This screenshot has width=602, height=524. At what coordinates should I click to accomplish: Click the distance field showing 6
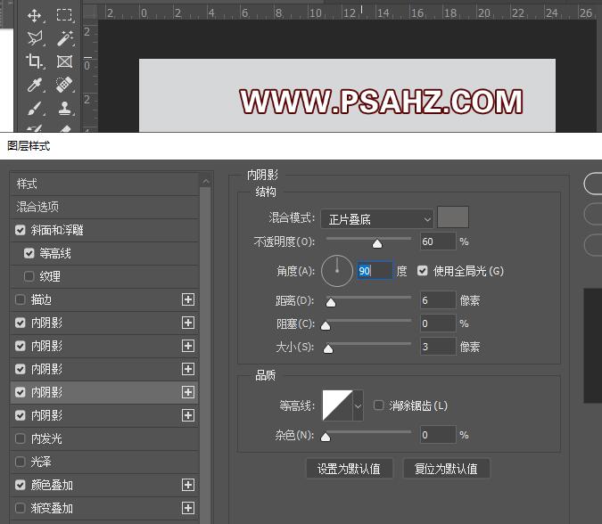point(438,300)
